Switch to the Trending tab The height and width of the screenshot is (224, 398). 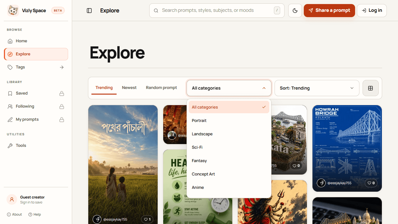tap(104, 88)
